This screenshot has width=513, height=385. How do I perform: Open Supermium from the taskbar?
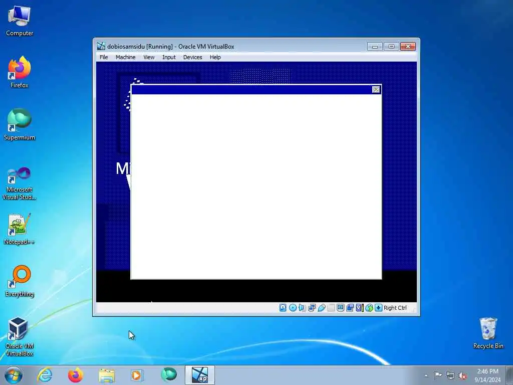tap(169, 375)
